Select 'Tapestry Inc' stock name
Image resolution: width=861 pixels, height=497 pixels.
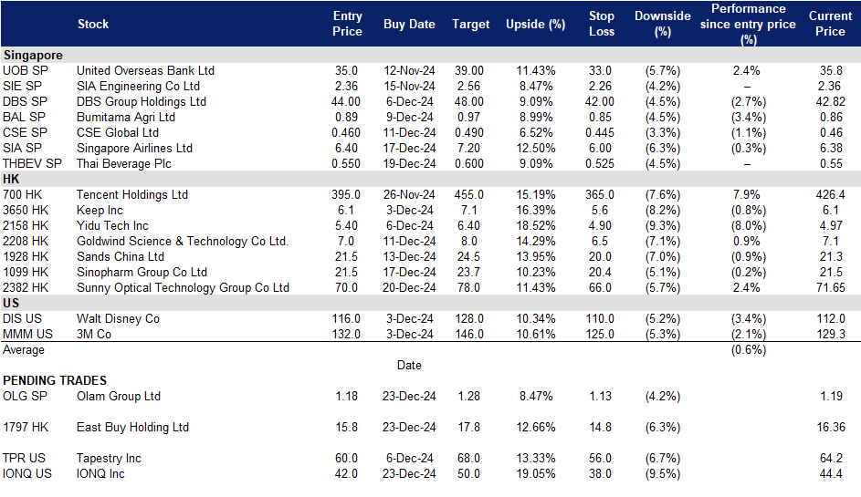(109, 458)
